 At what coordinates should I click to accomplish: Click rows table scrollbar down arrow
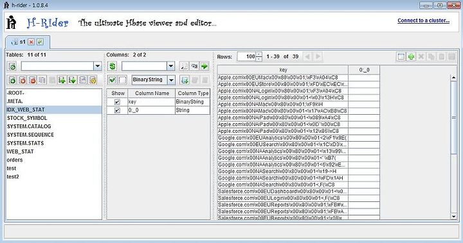pos(454,217)
